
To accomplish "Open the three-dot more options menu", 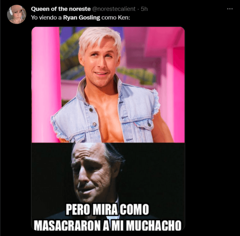I will 230,9.
